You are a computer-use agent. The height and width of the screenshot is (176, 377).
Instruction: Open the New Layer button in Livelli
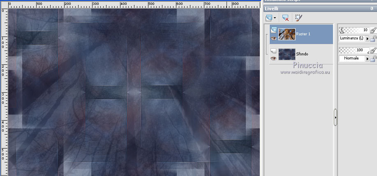click(x=269, y=18)
